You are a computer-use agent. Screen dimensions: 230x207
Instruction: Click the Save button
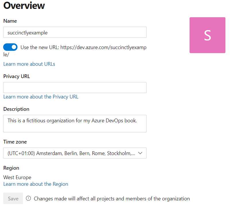point(13,198)
